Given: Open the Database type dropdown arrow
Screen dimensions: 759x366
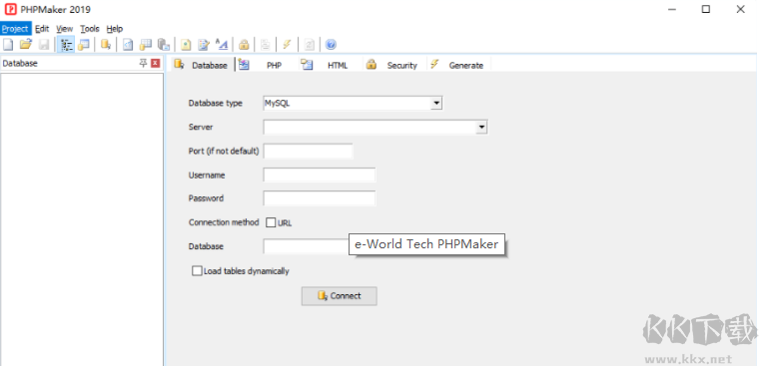Looking at the screenshot, I should point(436,103).
